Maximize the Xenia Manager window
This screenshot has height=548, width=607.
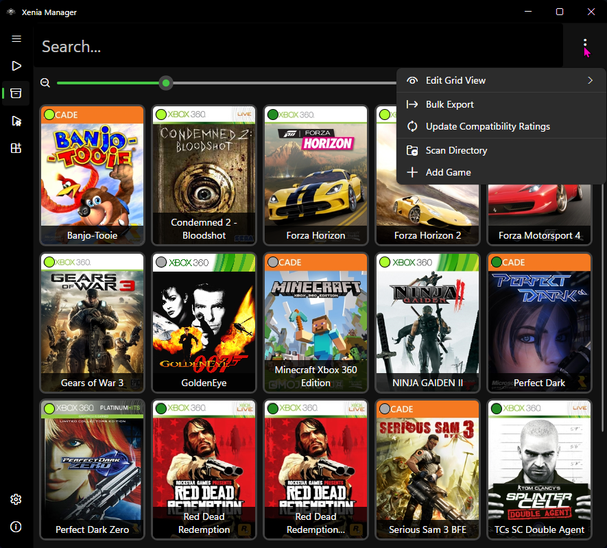click(x=560, y=12)
